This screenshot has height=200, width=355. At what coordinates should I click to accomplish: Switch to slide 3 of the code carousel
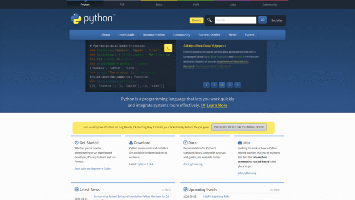(222, 85)
